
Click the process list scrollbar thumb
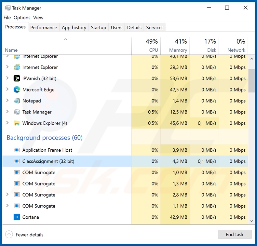(251, 81)
